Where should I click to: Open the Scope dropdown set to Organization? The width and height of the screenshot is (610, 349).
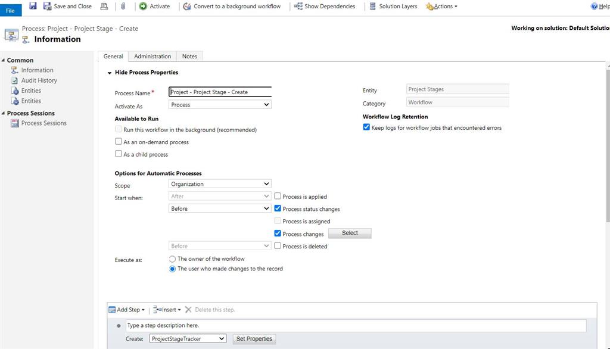click(x=220, y=184)
